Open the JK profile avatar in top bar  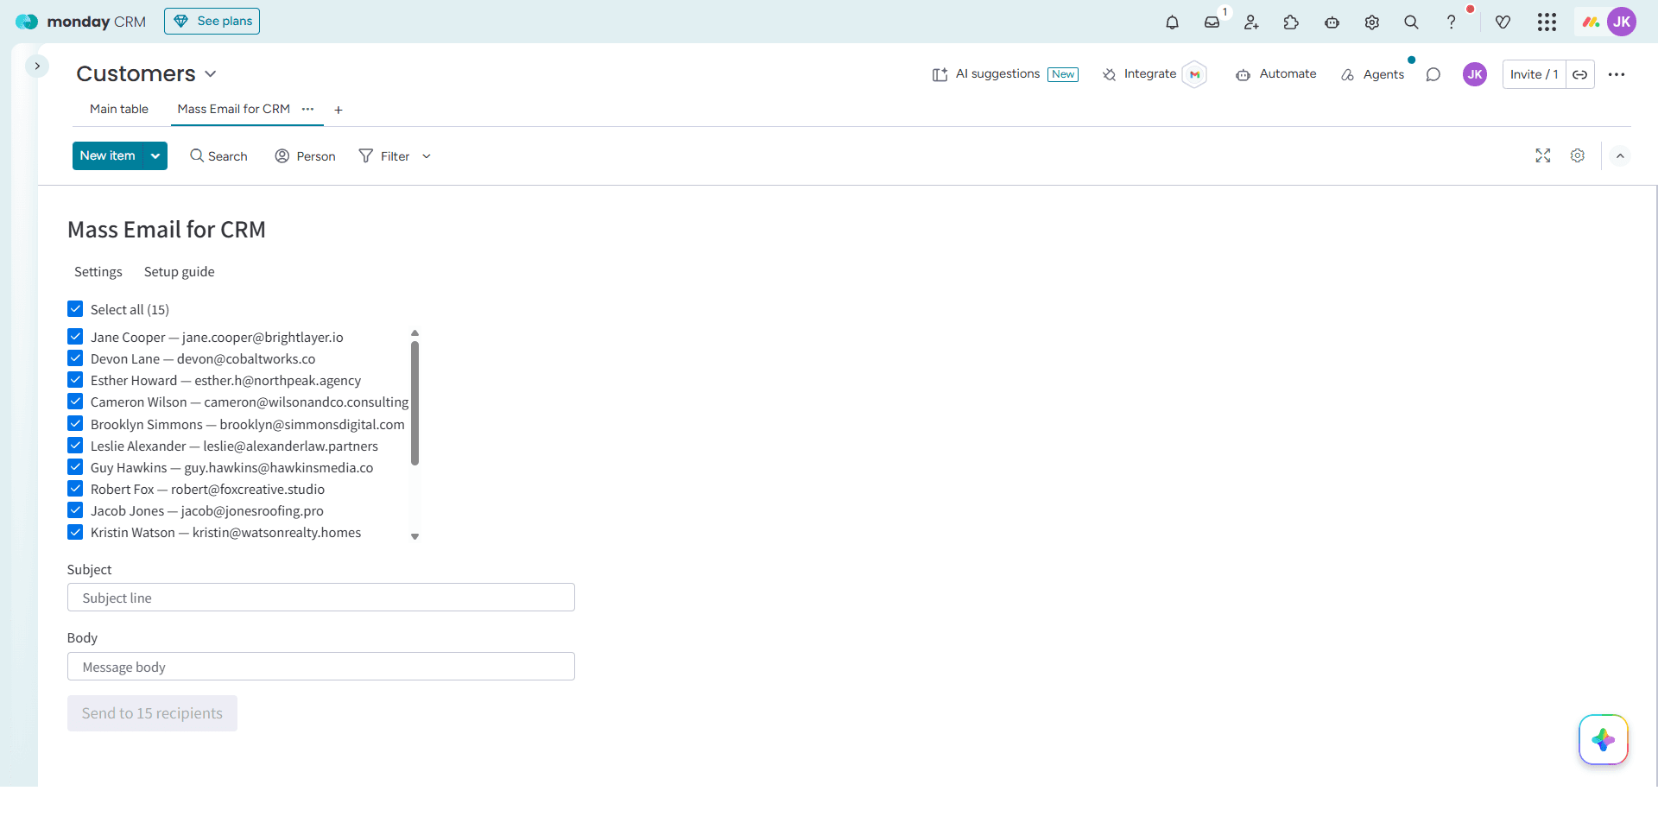(1622, 22)
